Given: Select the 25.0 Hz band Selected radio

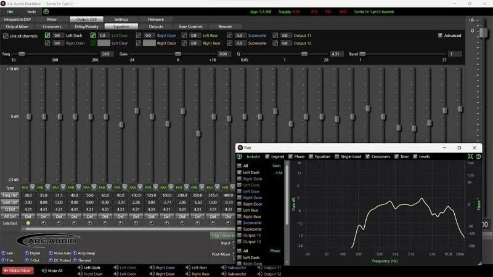Looking at the screenshot, I should pos(43,223).
